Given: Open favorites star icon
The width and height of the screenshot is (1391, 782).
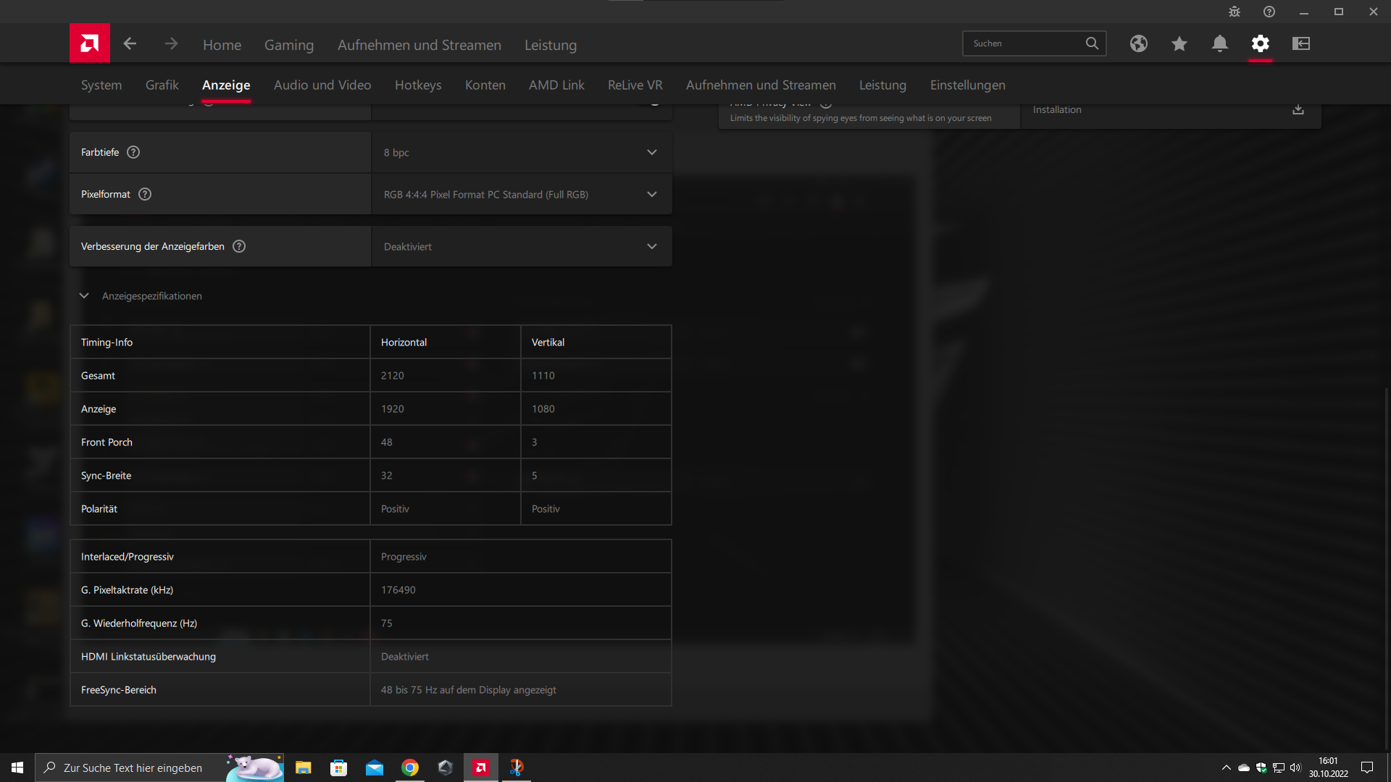Looking at the screenshot, I should pos(1179,44).
